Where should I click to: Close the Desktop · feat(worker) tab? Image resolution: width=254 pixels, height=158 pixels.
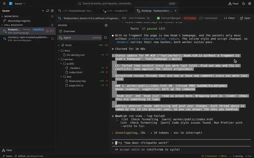pos(175,11)
